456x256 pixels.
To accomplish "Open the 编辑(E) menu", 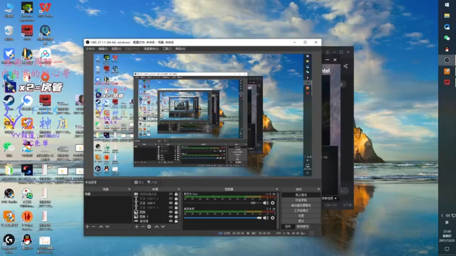I will tap(103, 49).
